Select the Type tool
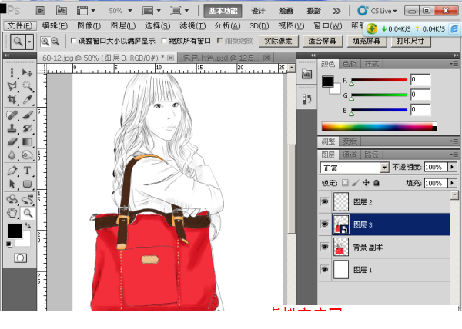The width and height of the screenshot is (462, 329). pyautogui.click(x=27, y=170)
